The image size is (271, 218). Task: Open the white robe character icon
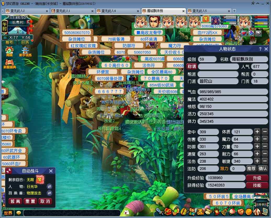tap(257, 211)
